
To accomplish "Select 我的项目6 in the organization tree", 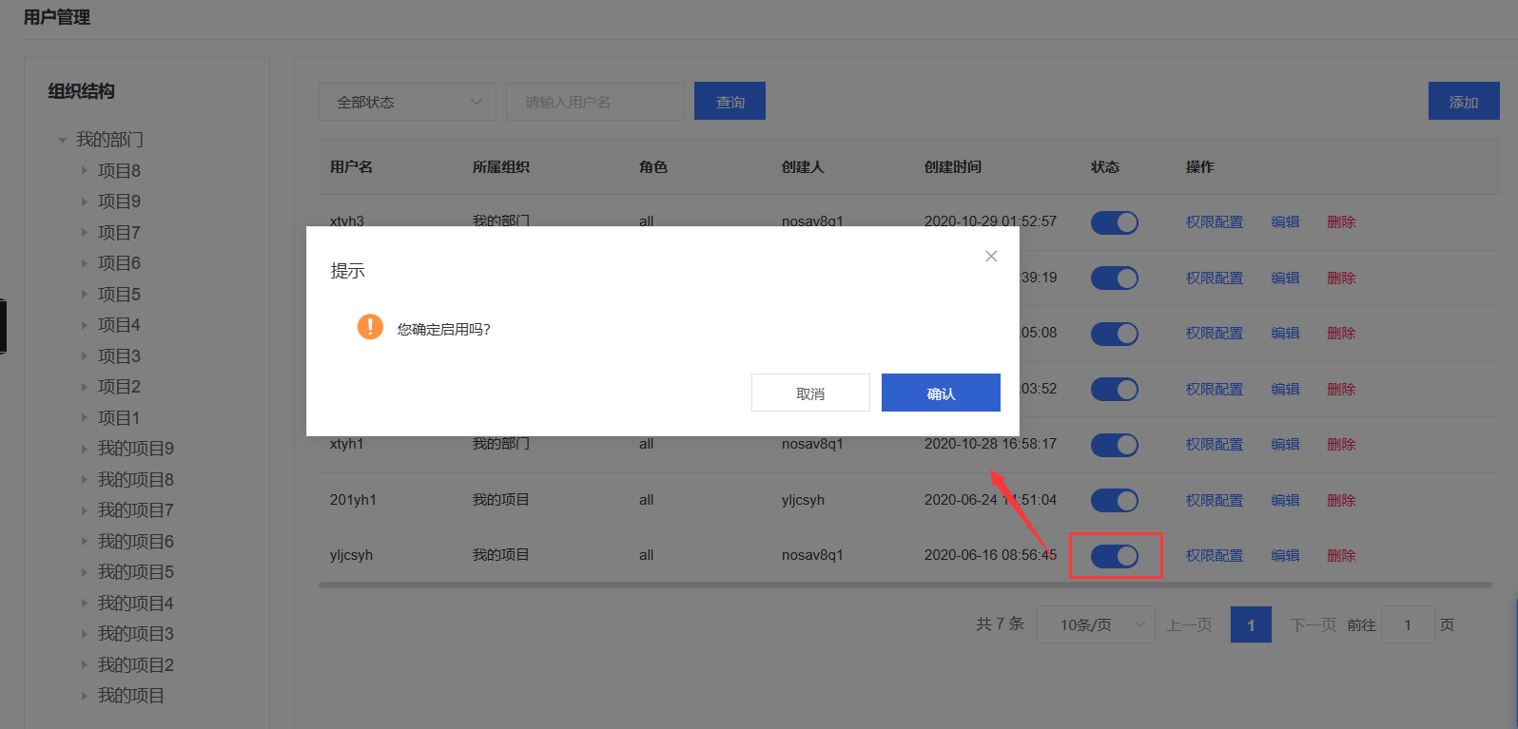I will [x=136, y=542].
